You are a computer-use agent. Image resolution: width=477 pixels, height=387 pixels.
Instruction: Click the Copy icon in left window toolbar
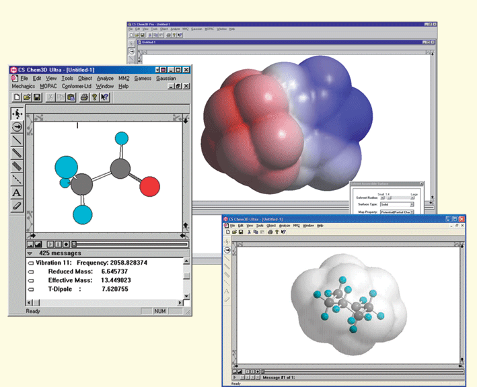click(61, 97)
